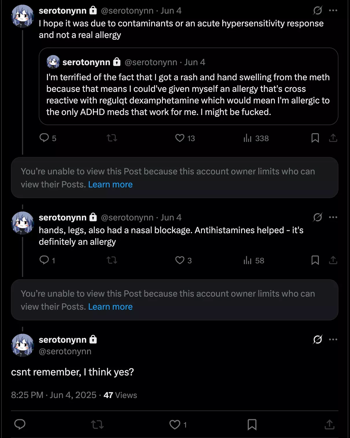Click first "Learn more" link
The width and height of the screenshot is (350, 438).
tap(110, 185)
